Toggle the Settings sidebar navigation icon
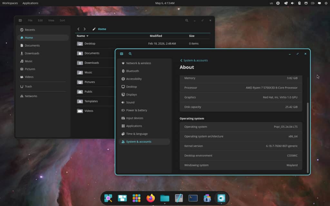Image resolution: width=330 pixels, height=206 pixels. pos(121,54)
